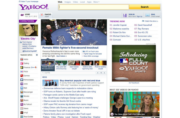
Task: Open the Mail envelope icon in Yahoo! Sites
Action: coord(22,88)
